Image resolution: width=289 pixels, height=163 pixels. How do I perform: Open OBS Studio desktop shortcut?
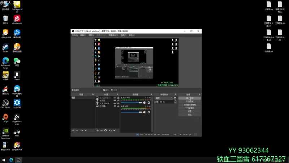pos(5,104)
